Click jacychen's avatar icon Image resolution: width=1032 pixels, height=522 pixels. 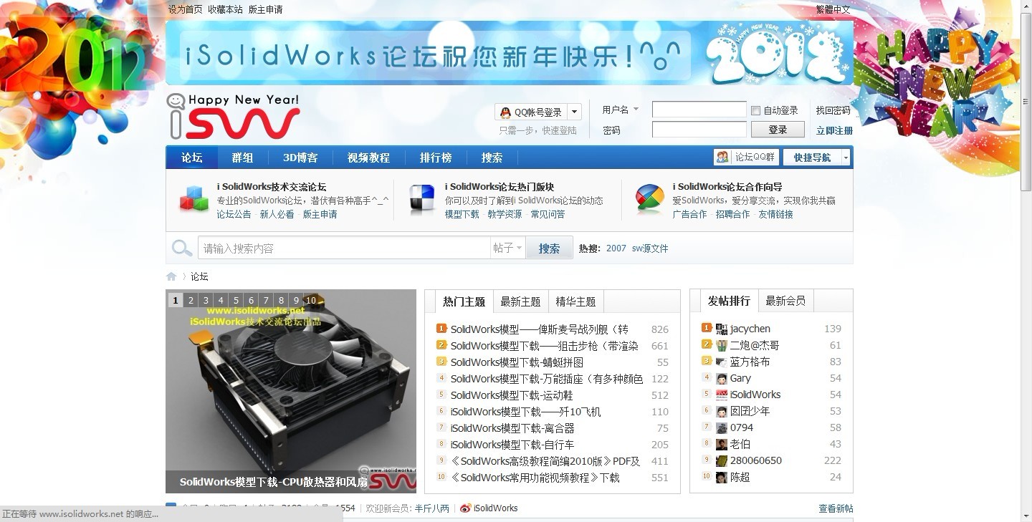[722, 329]
